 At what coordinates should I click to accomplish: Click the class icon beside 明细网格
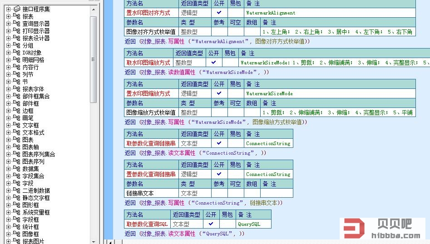pos(17,60)
